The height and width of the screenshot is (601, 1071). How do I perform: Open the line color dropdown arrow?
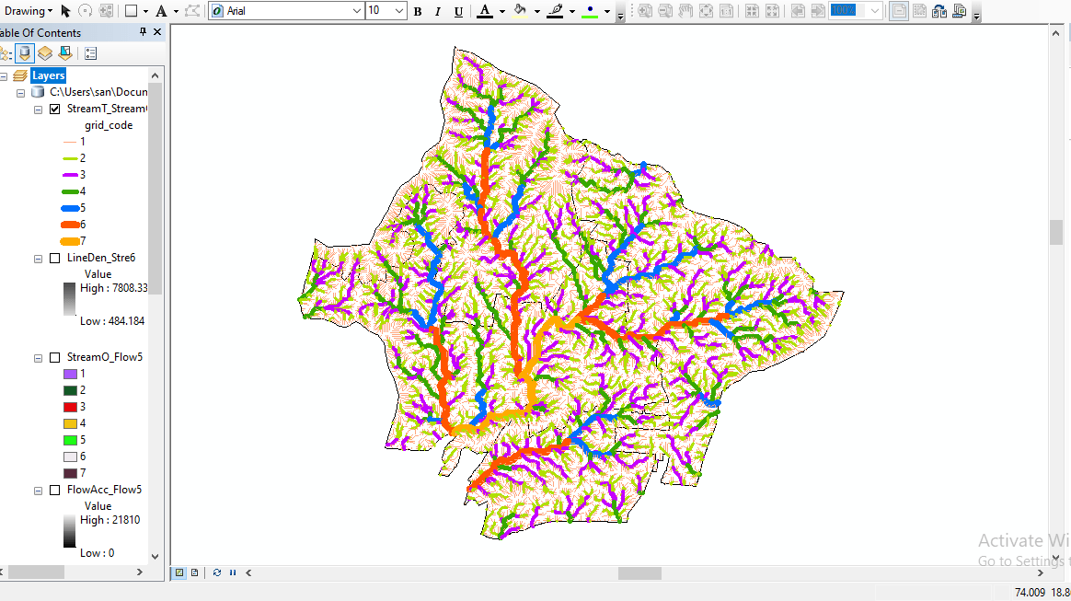click(572, 11)
